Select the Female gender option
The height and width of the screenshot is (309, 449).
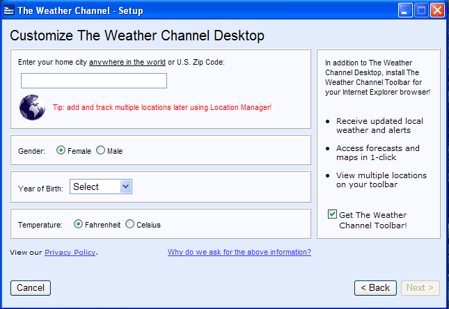(x=61, y=150)
